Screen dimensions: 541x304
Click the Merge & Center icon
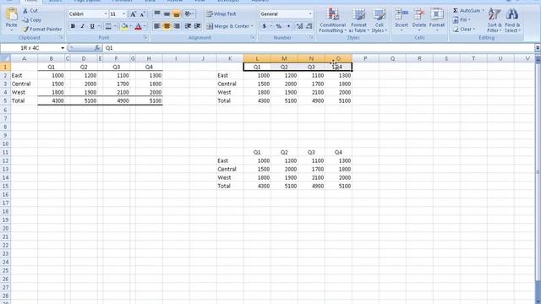pyautogui.click(x=210, y=26)
